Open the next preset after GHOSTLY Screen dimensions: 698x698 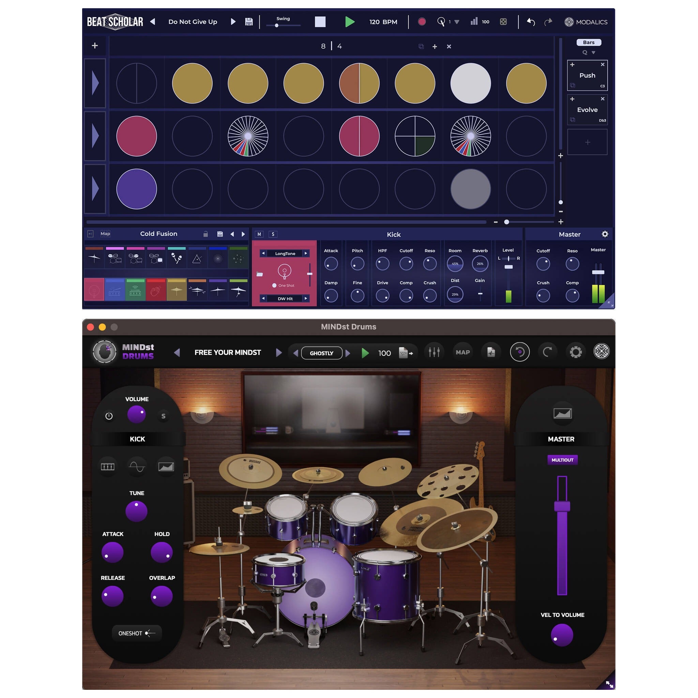pyautogui.click(x=348, y=353)
